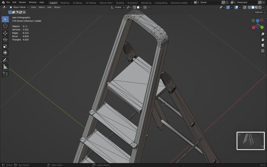Select the Measure tool

click(5, 67)
